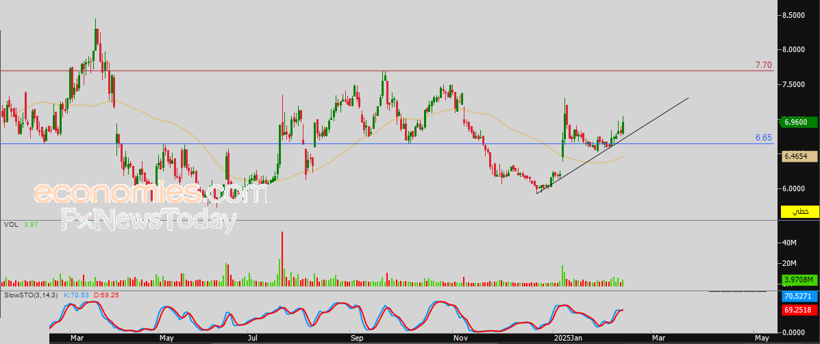Click the green 3.9708M volume tag
Screen dimensions: 820x344
click(x=799, y=280)
